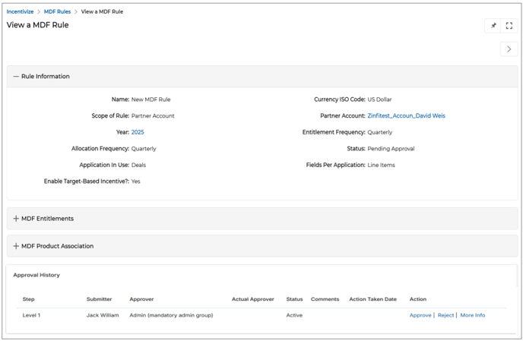Open Zinfitest_Accoun_David Weis partner account
The height and width of the screenshot is (341, 523).
406,116
